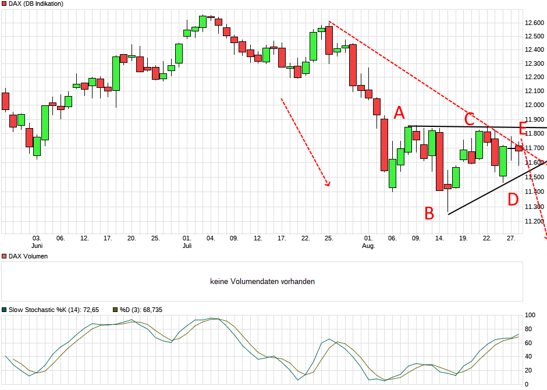
Task: Click the red annotation letter B
Action: [x=429, y=214]
